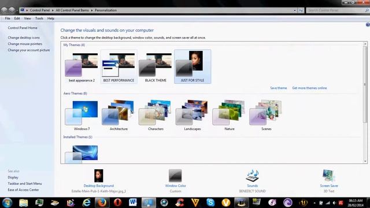Click All Control Panel Items breadcrumb
The width and height of the screenshot is (370, 208).
(x=72, y=10)
